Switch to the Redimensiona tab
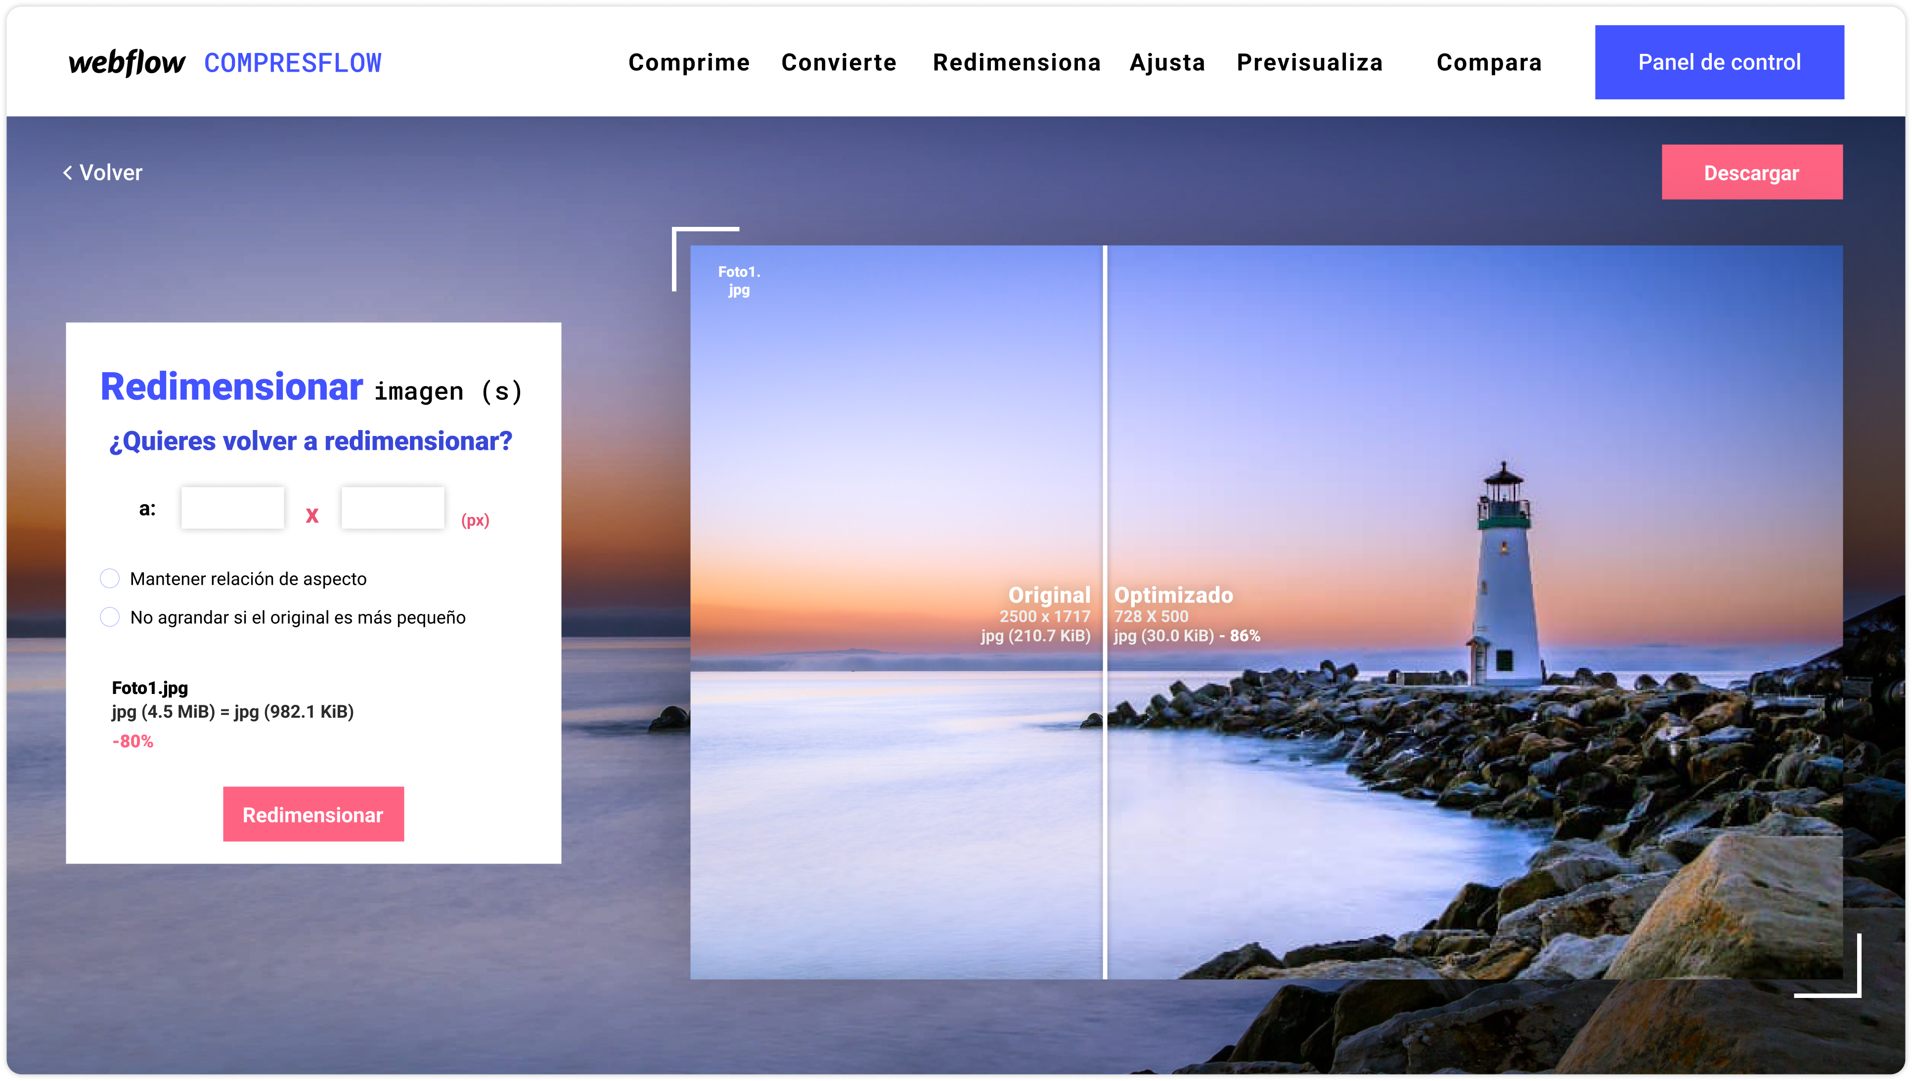Image resolution: width=1912 pixels, height=1081 pixels. tap(1017, 62)
